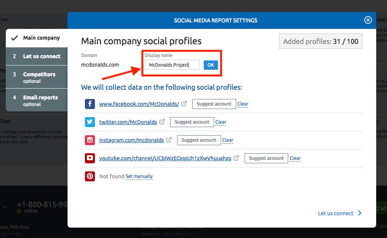Suggest account for Facebook row
The image size is (387, 238).
click(x=214, y=104)
